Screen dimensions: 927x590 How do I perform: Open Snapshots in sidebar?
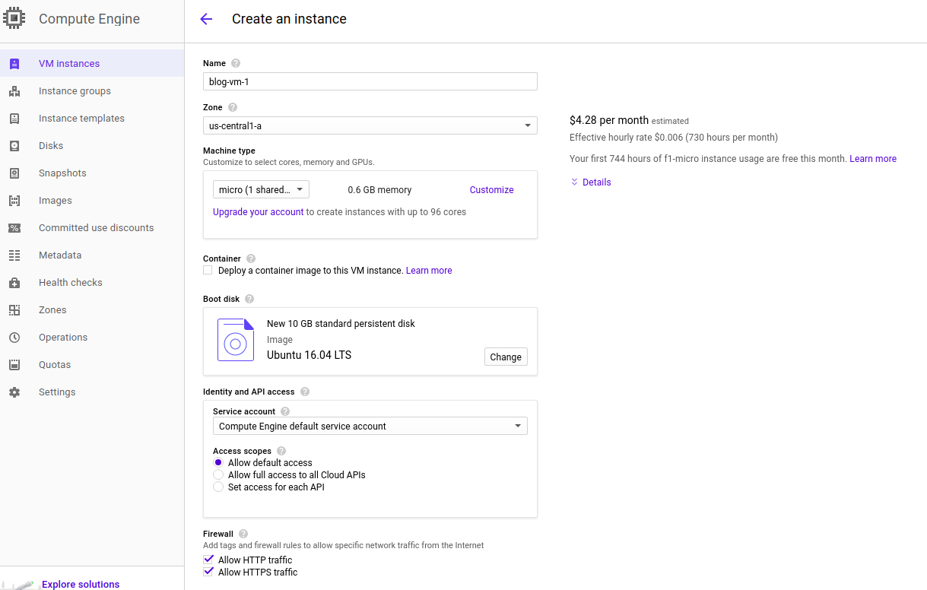92,173
